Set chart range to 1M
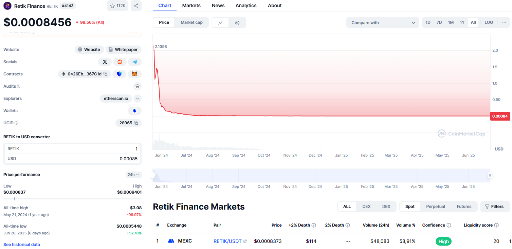 click(x=451, y=22)
